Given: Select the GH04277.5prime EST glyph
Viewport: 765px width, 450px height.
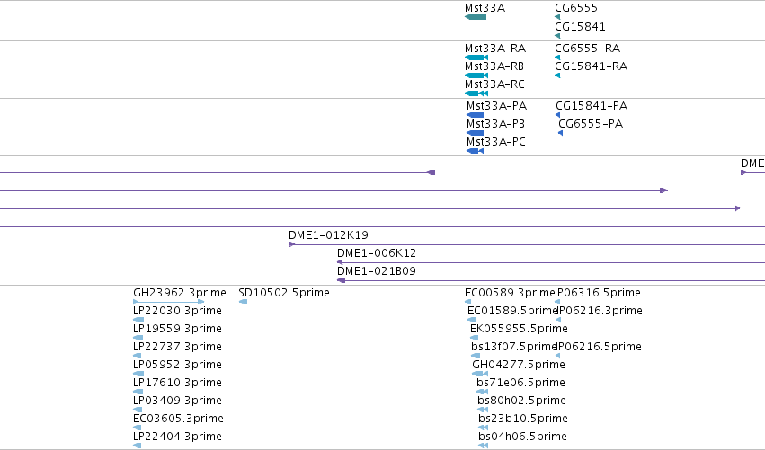Looking at the screenshot, I should point(480,374).
